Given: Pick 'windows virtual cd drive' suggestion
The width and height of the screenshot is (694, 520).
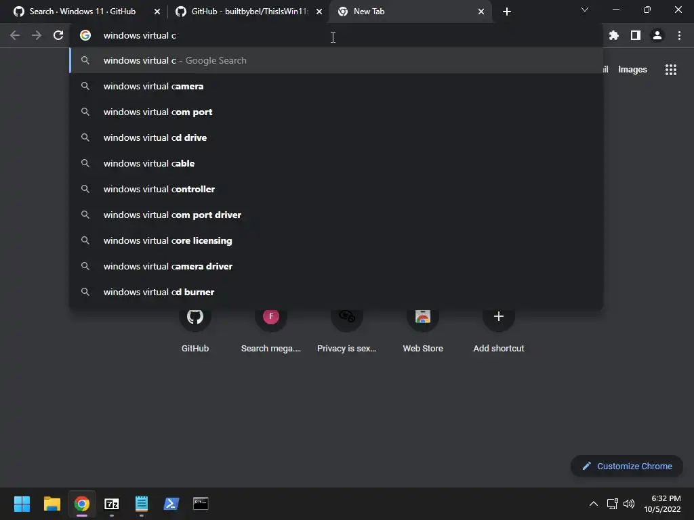Looking at the screenshot, I should [x=336, y=137].
